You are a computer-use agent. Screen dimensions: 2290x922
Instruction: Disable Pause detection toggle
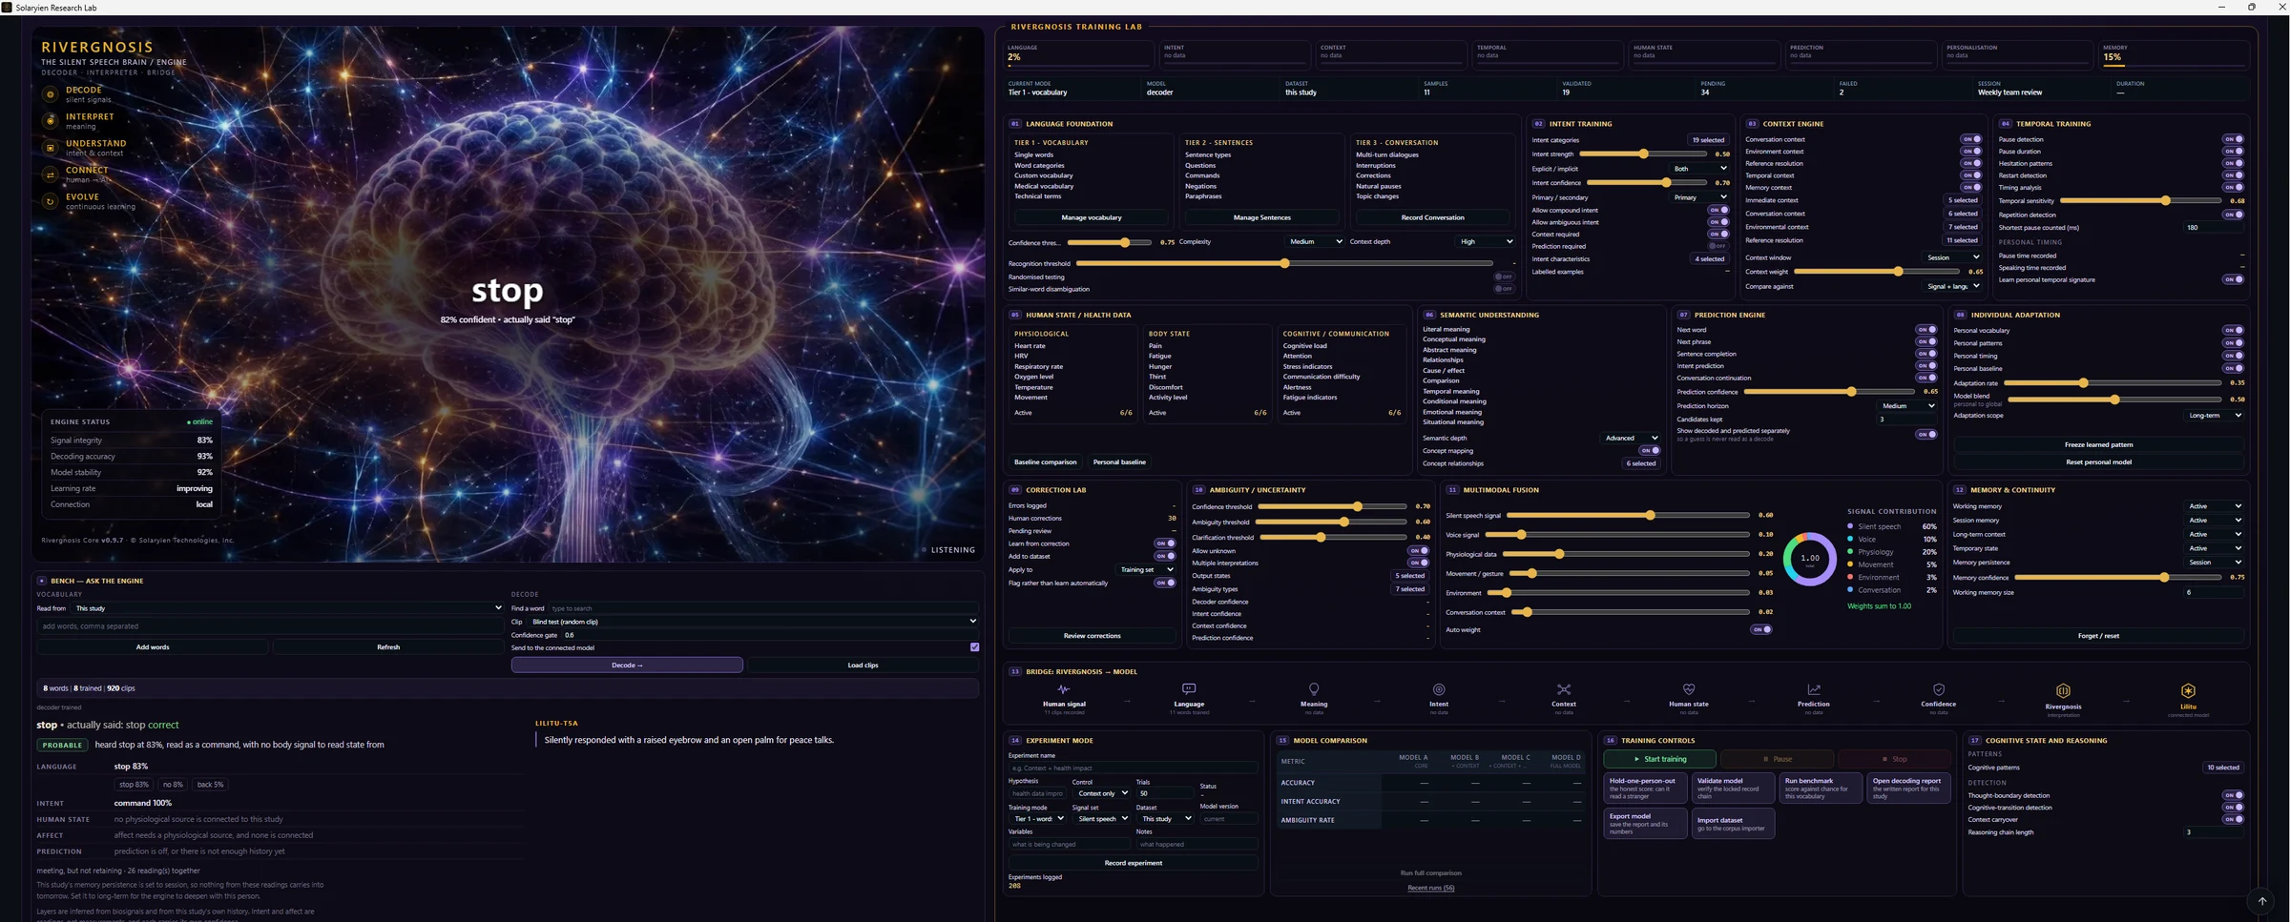(x=2234, y=139)
